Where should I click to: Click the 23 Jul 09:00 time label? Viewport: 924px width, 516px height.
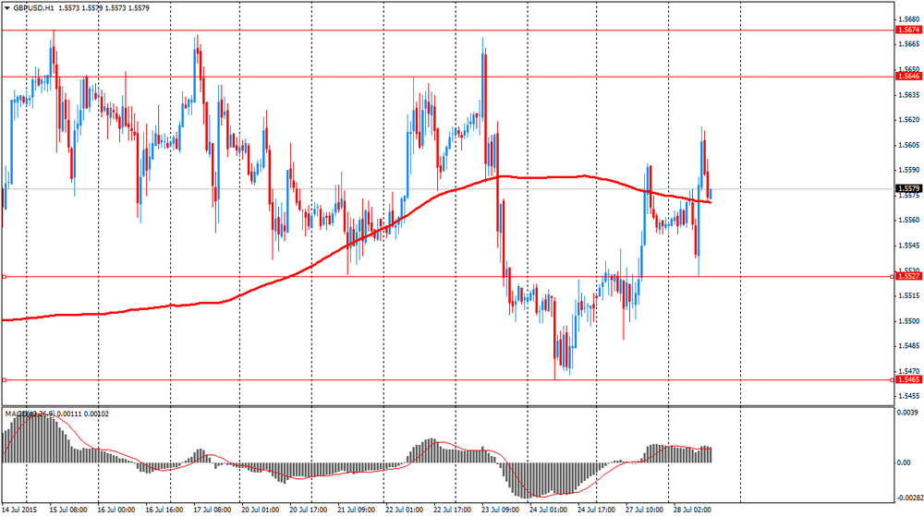point(501,510)
